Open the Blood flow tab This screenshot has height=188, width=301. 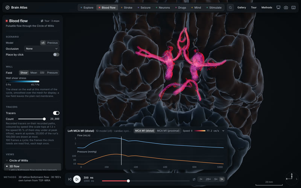(107, 8)
